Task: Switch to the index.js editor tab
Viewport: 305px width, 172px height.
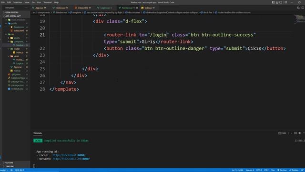Action: click(x=148, y=8)
